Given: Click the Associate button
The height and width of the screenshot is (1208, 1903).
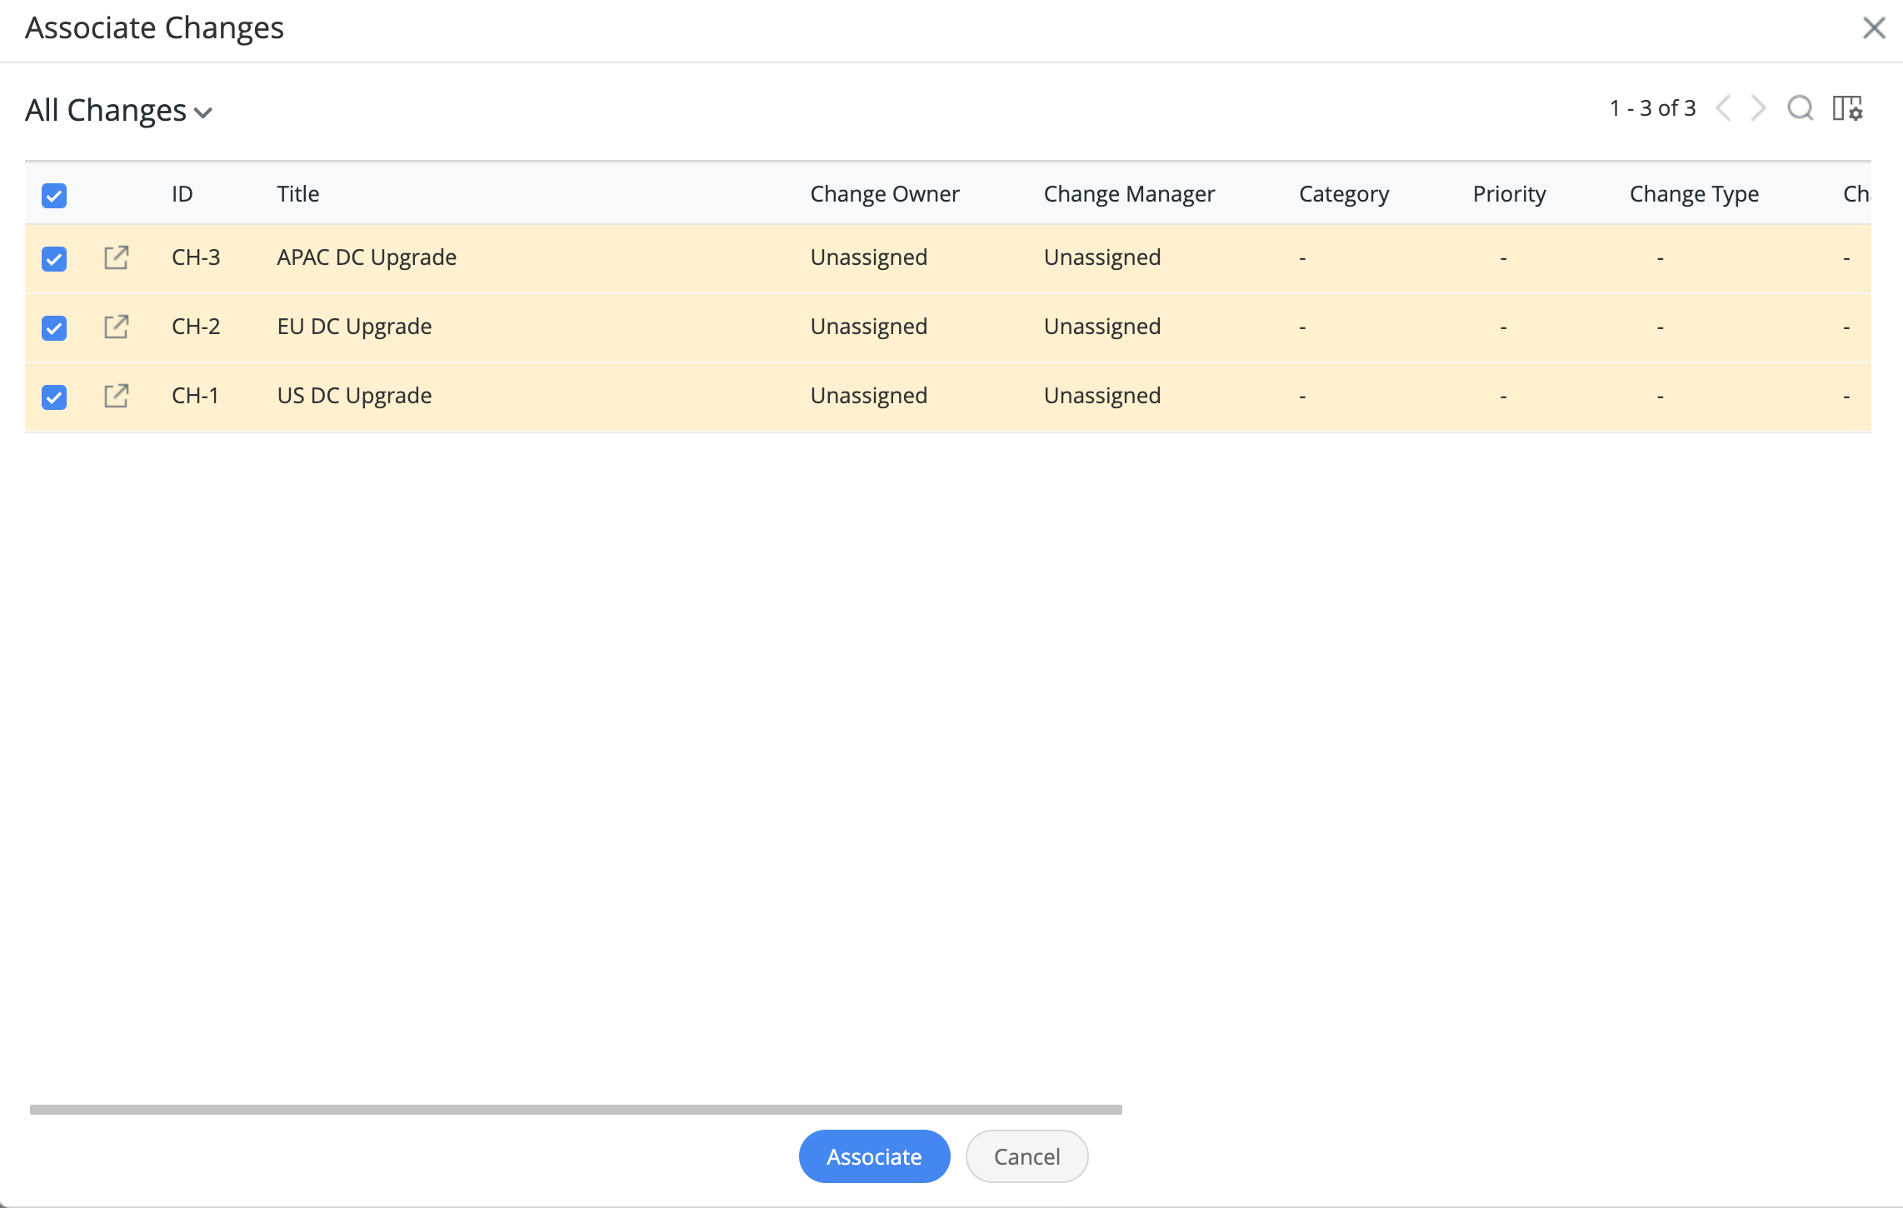Looking at the screenshot, I should pyautogui.click(x=874, y=1156).
